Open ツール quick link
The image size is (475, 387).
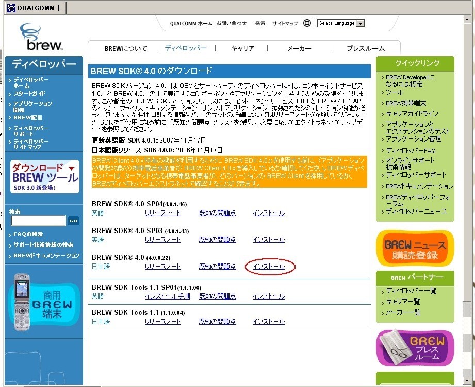coord(395,92)
